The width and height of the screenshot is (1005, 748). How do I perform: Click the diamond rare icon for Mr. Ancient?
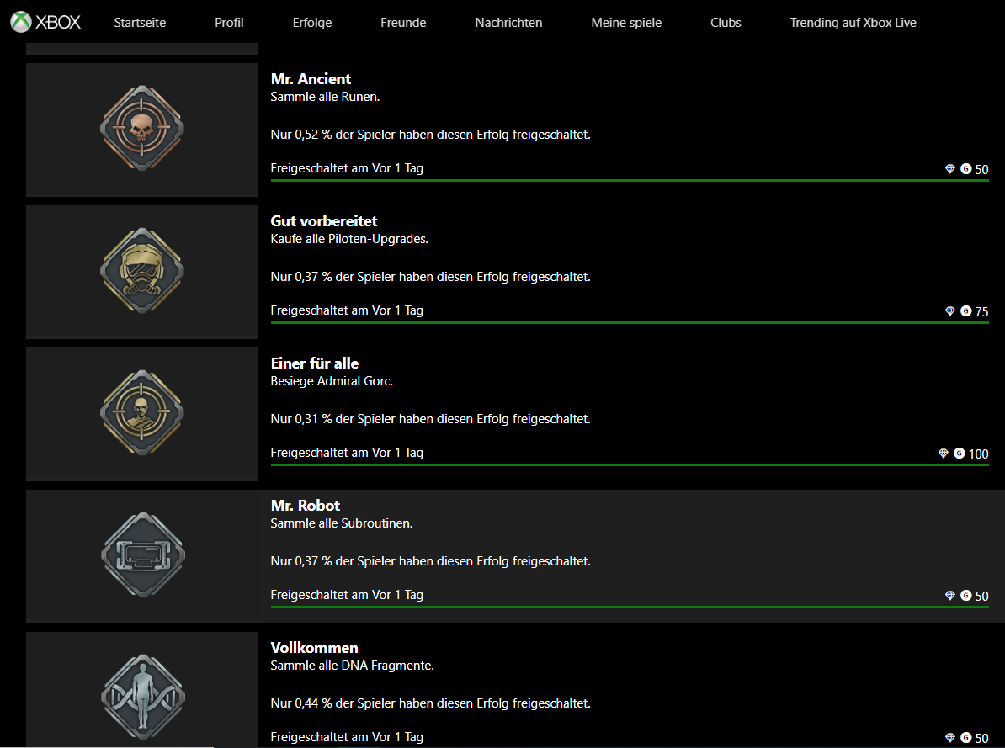950,168
